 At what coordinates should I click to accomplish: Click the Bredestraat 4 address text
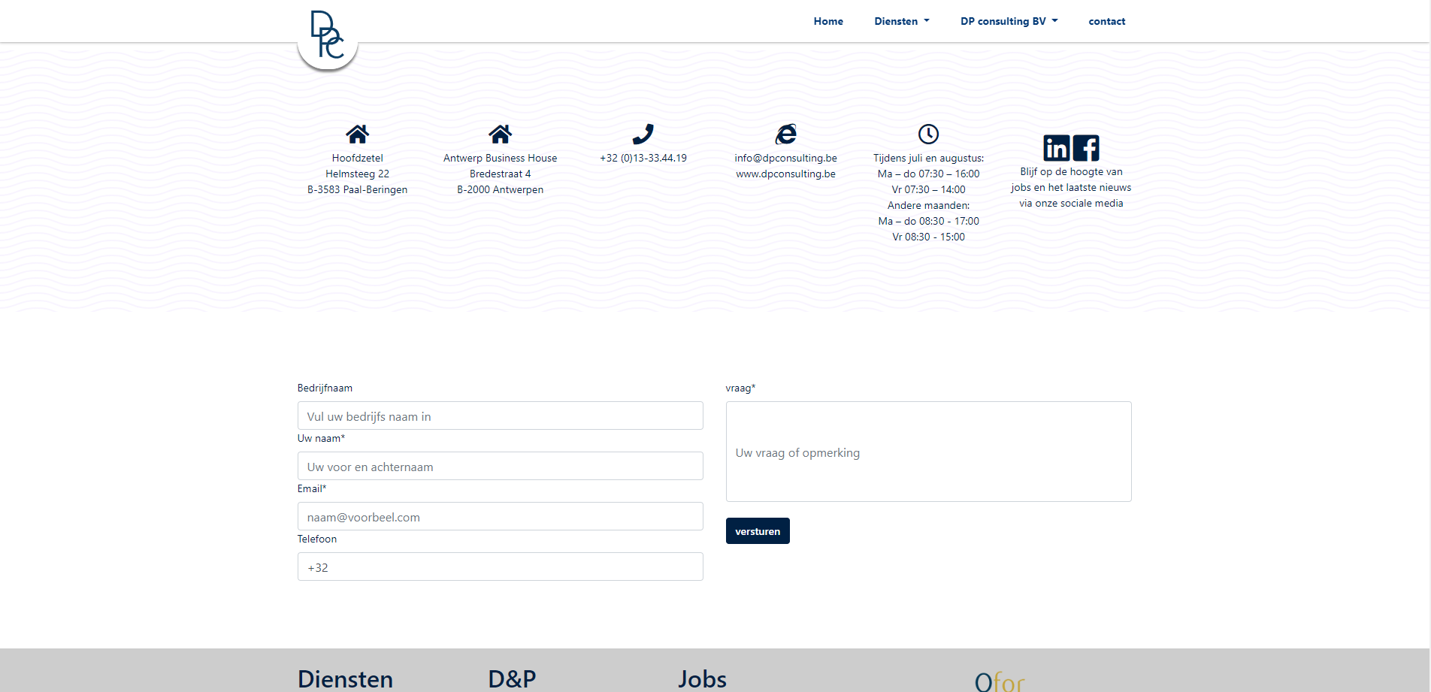(x=501, y=174)
